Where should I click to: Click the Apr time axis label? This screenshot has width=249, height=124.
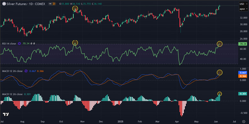(176, 122)
